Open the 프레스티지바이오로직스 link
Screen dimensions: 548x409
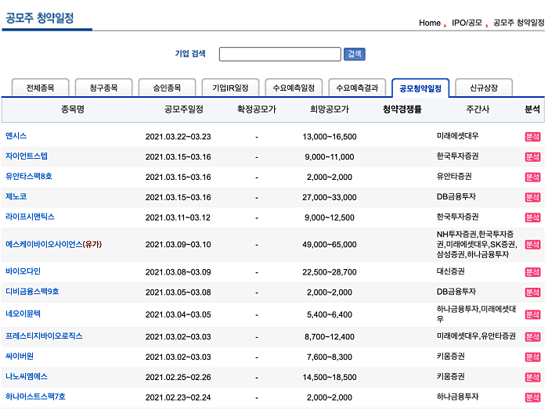pos(44,336)
